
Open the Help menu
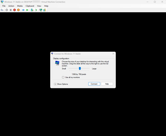(x=46, y=6)
